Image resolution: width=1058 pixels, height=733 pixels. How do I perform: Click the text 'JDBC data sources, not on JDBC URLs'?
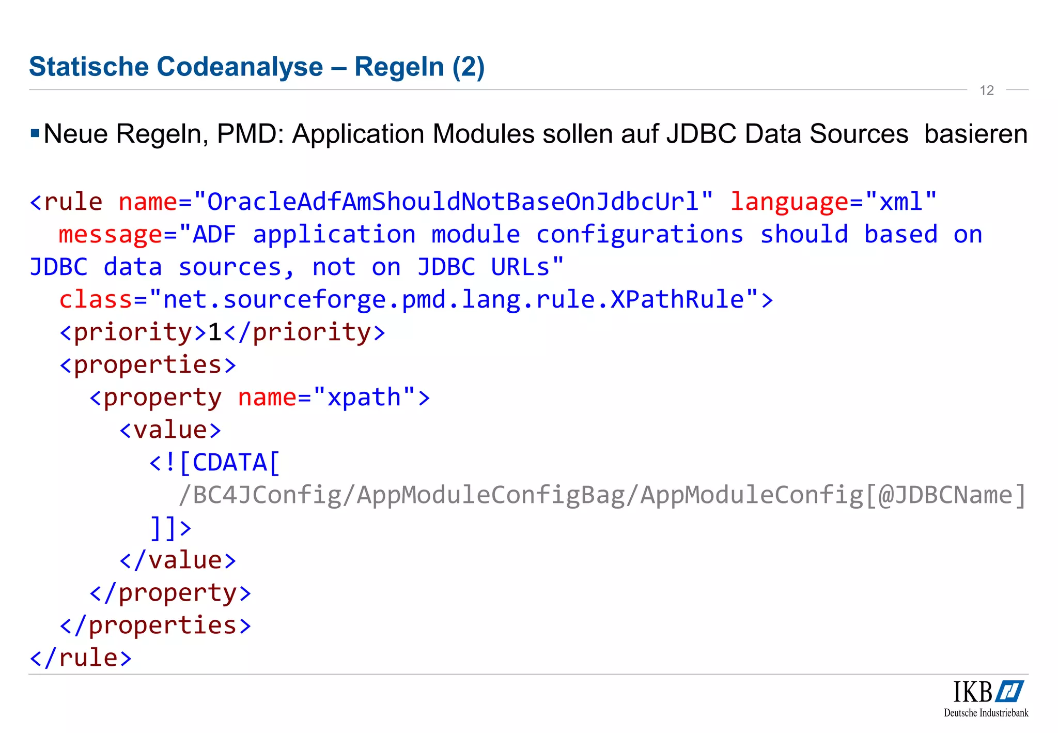(290, 267)
